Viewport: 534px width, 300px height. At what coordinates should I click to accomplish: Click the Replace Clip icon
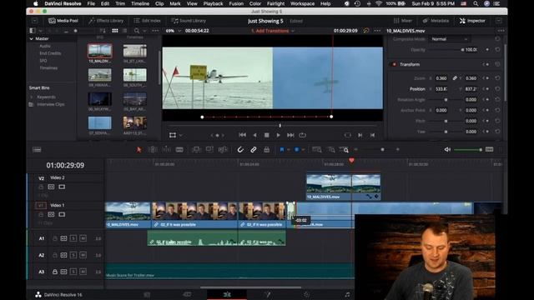pos(223,150)
